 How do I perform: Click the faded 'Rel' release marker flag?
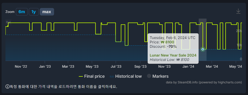[8, 22]
